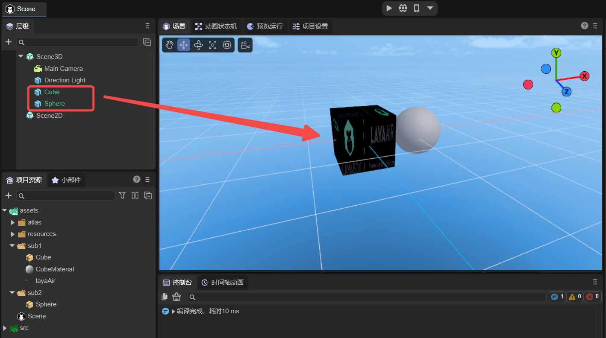The height and width of the screenshot is (338, 606).
Task: Select the rotate tool in scene toolbar
Action: (198, 45)
